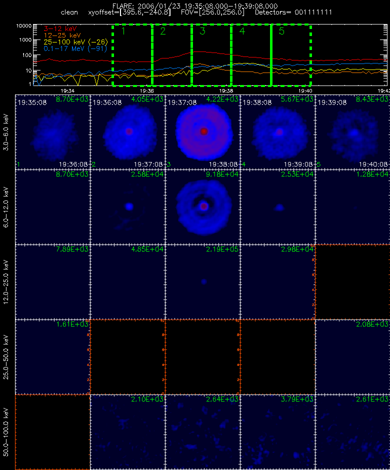390x470 pixels.
Task: Click the 19:36 time axis tick label
Action: (x=147, y=91)
